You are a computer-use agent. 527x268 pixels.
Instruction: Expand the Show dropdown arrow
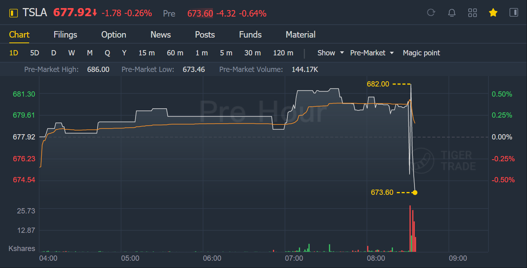pos(342,53)
